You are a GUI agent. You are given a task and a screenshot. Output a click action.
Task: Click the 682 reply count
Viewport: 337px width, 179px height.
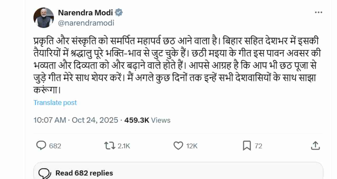55,146
